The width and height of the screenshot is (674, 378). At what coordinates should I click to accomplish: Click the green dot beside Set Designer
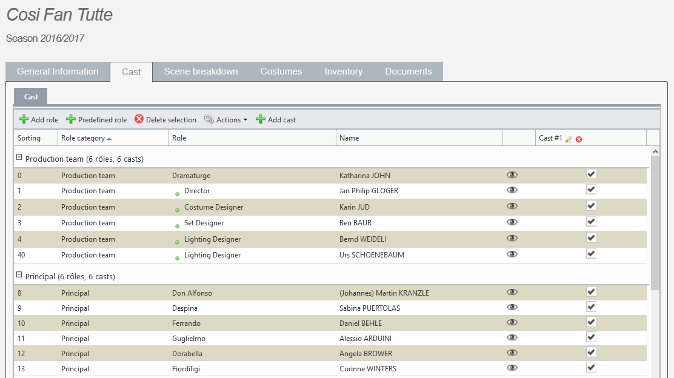177,227
